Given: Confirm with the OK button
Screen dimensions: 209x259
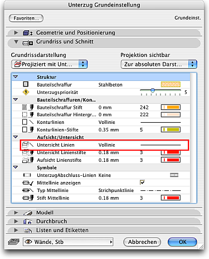Looking at the screenshot, I should tap(182, 242).
